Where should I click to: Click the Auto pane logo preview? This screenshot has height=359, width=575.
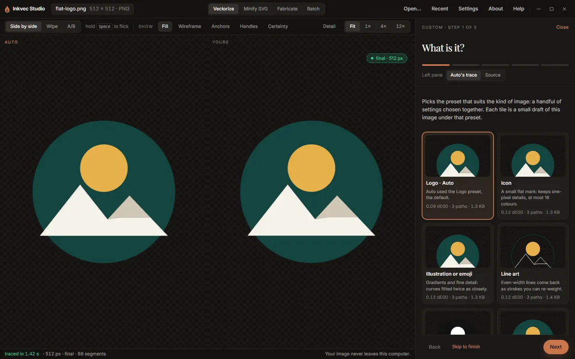[x=103, y=192]
